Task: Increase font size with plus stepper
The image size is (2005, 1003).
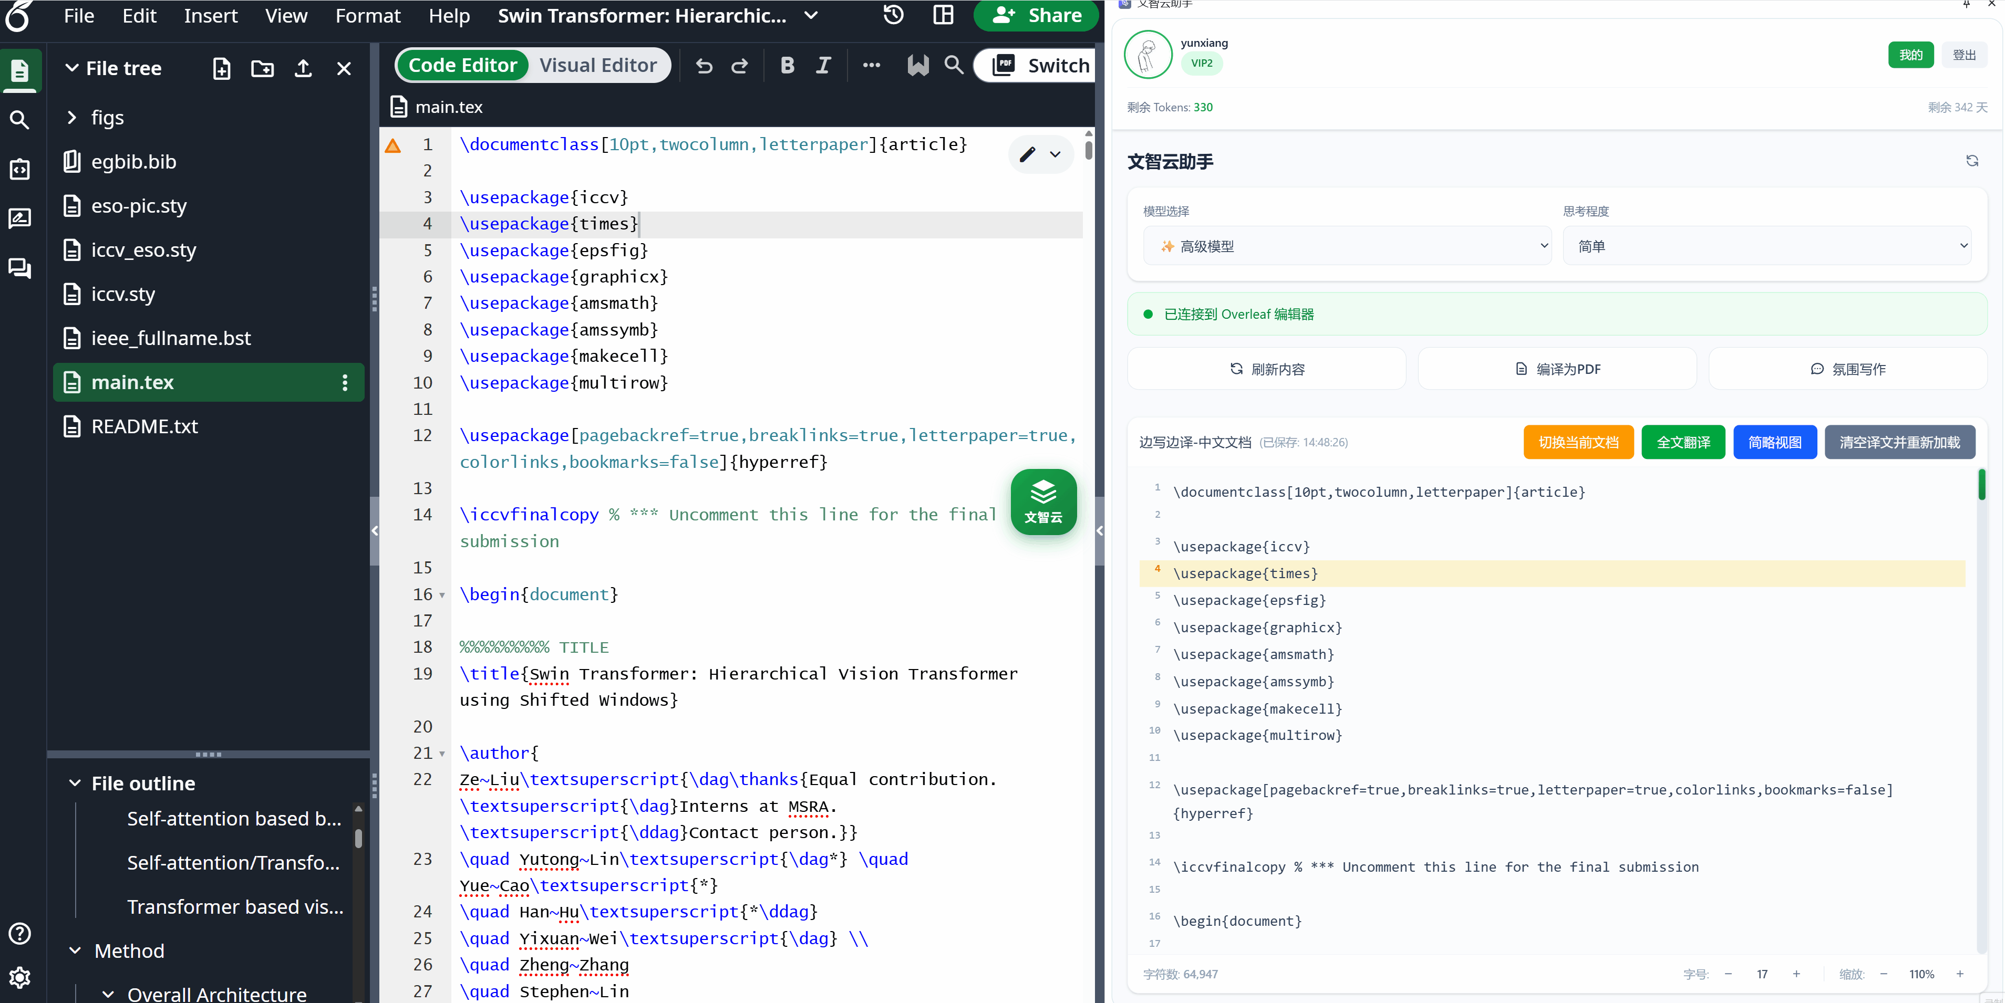Action: pos(1796,974)
